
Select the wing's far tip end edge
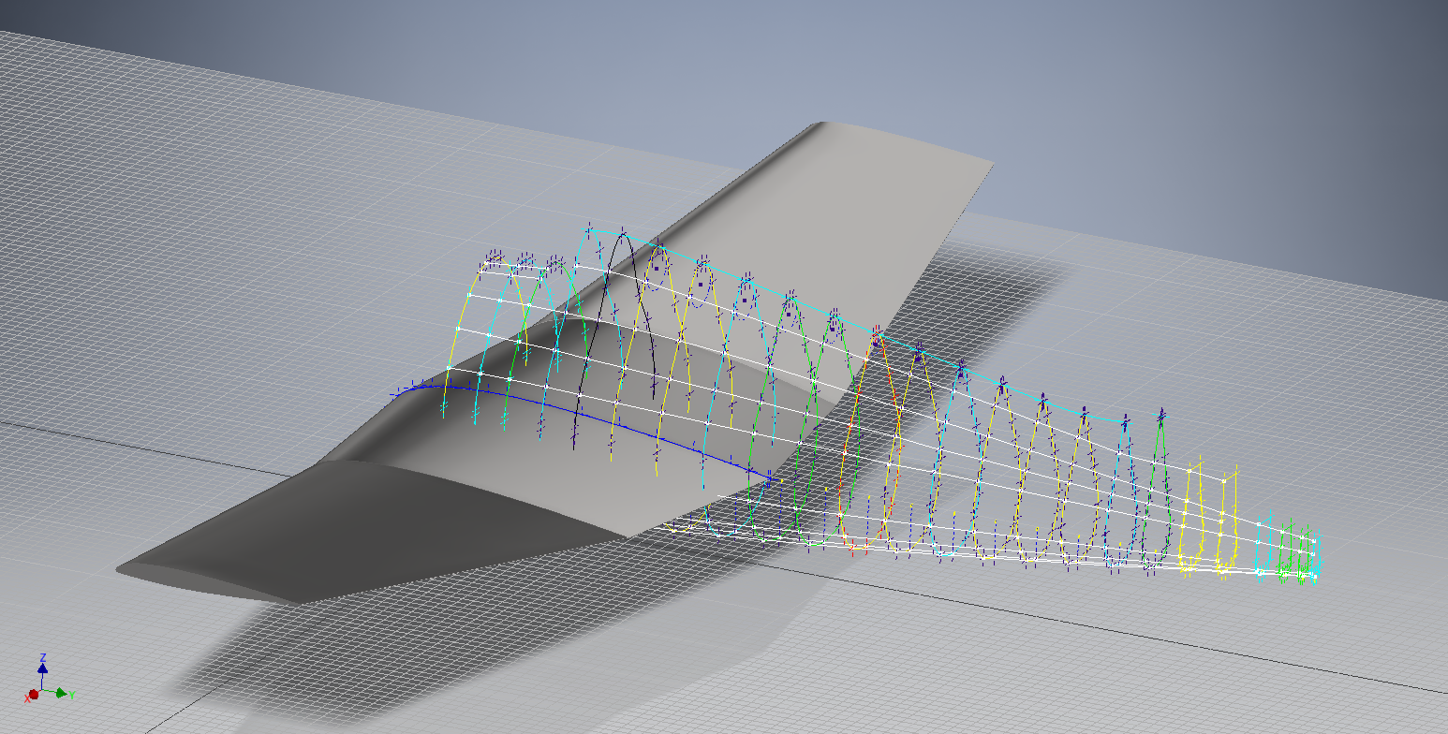point(899,140)
